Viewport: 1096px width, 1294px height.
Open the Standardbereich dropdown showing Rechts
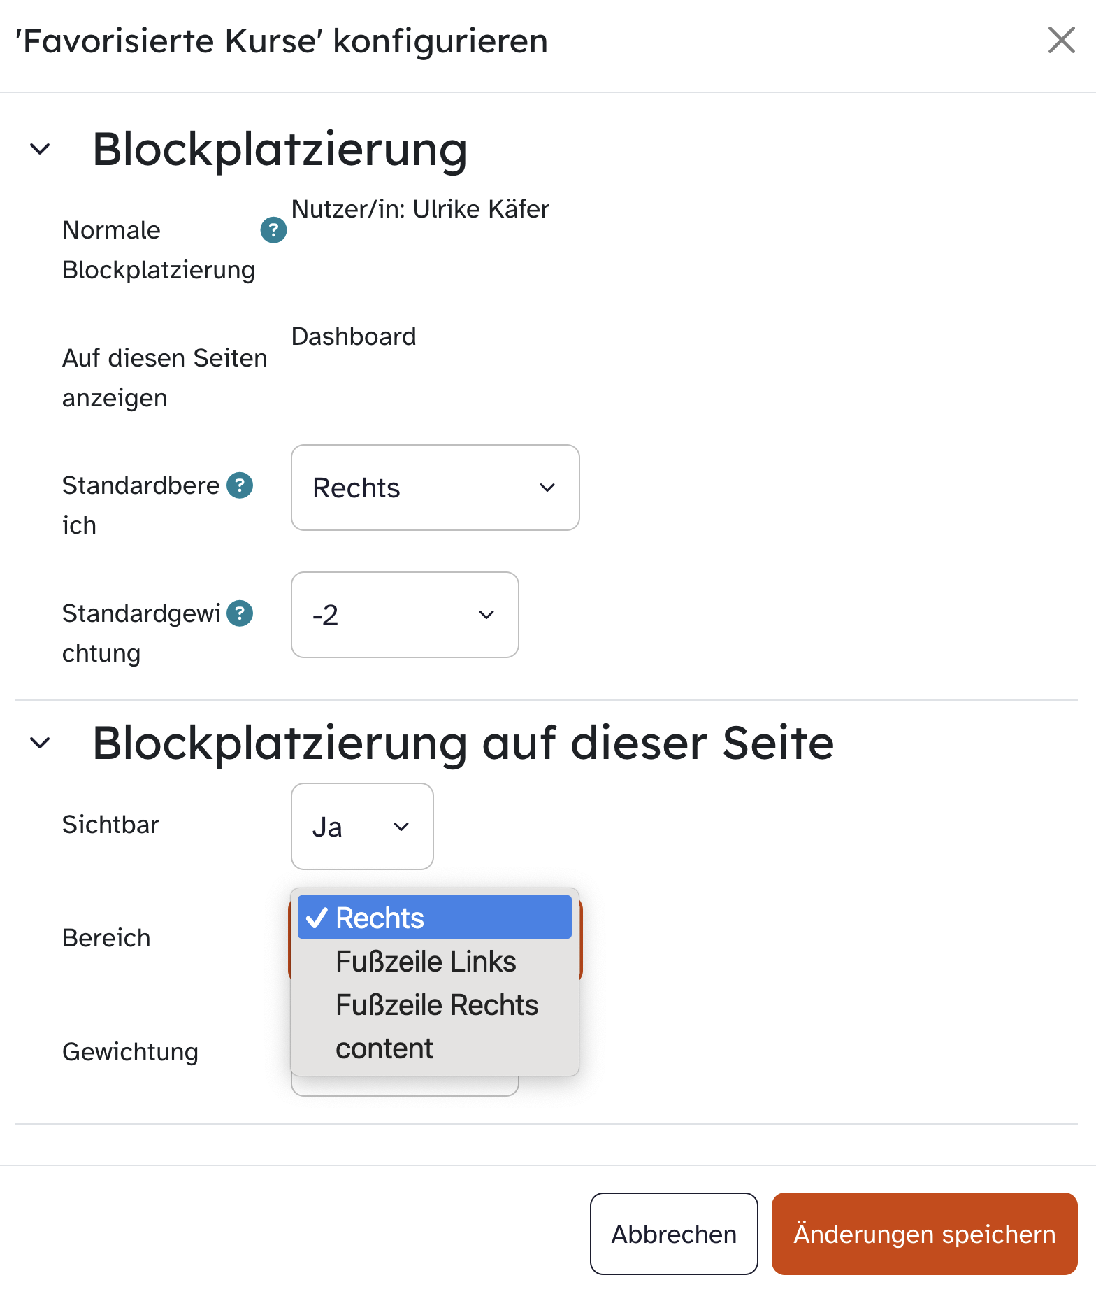(x=435, y=488)
